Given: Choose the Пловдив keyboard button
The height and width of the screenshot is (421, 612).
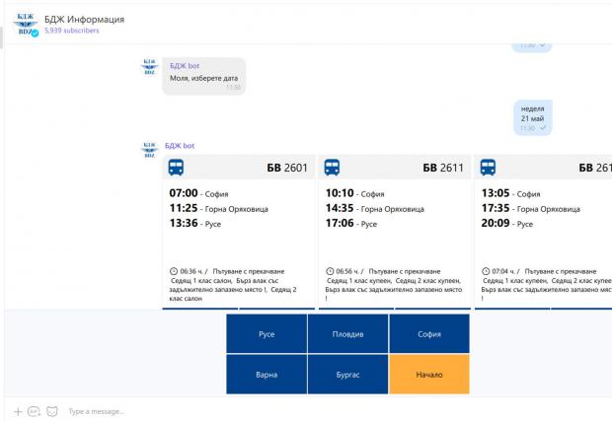Looking at the screenshot, I should click(x=347, y=333).
